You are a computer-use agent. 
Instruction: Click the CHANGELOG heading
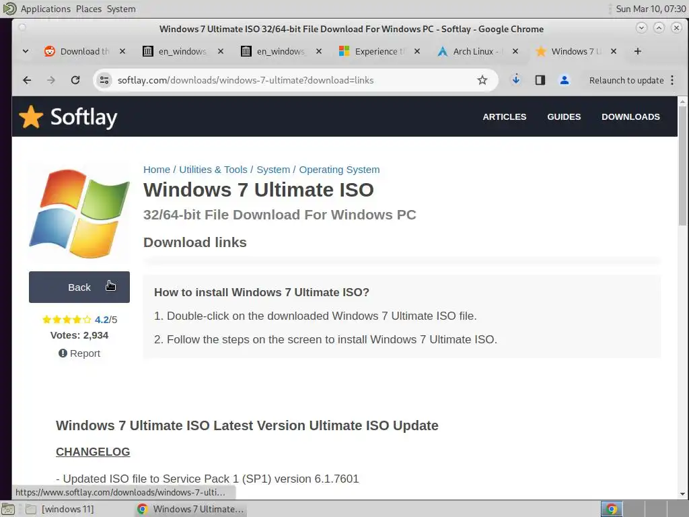coord(93,452)
